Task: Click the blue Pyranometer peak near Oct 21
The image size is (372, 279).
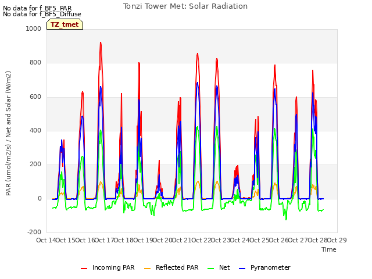Action: click(198, 83)
